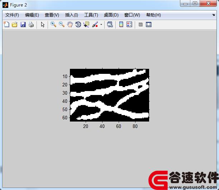Open the 工具(T) menu

tap(91, 15)
